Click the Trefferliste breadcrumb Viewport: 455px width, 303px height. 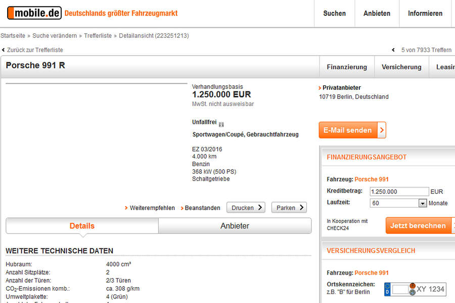point(98,36)
